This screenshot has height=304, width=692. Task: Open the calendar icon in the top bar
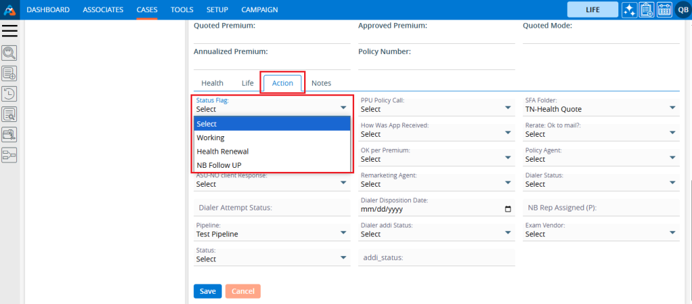[664, 10]
